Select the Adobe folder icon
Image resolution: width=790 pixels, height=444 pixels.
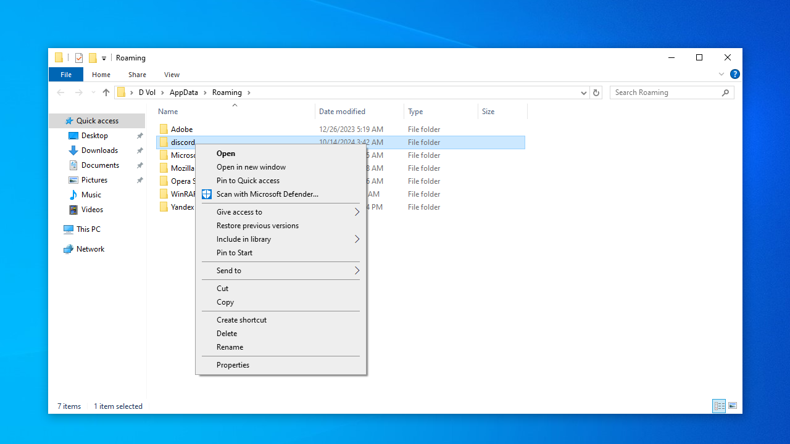tap(164, 129)
